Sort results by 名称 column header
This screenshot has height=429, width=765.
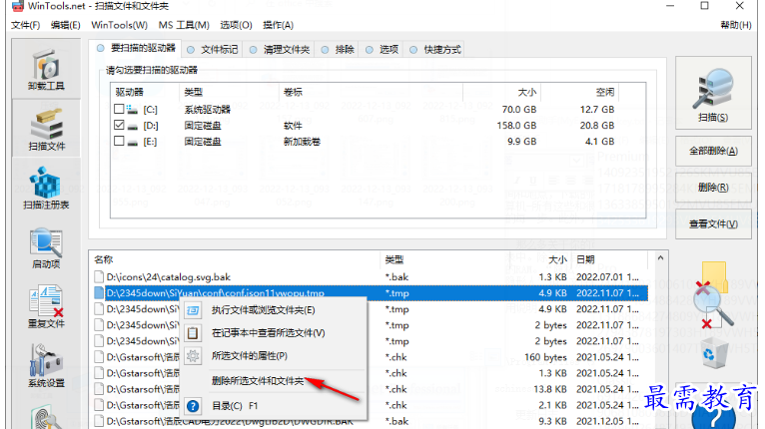pyautogui.click(x=235, y=259)
